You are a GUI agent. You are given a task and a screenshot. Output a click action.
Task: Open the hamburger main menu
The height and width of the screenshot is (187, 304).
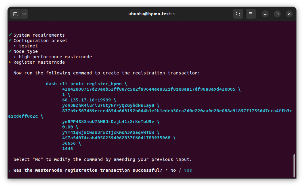[x=250, y=14]
